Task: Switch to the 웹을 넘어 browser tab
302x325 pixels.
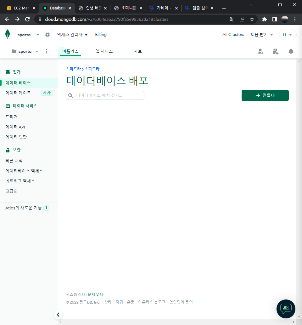Action: [200, 8]
